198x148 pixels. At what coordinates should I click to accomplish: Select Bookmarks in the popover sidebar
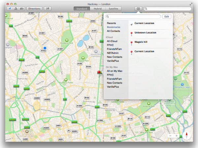[x=114, y=27]
